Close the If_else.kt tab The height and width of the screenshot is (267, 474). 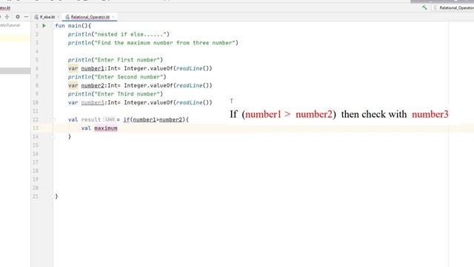59,17
